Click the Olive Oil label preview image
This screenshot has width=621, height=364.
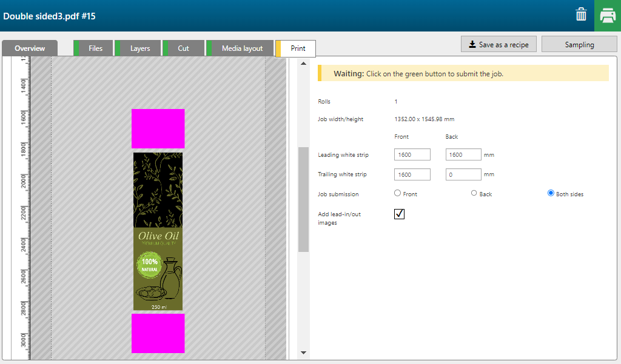point(158,231)
